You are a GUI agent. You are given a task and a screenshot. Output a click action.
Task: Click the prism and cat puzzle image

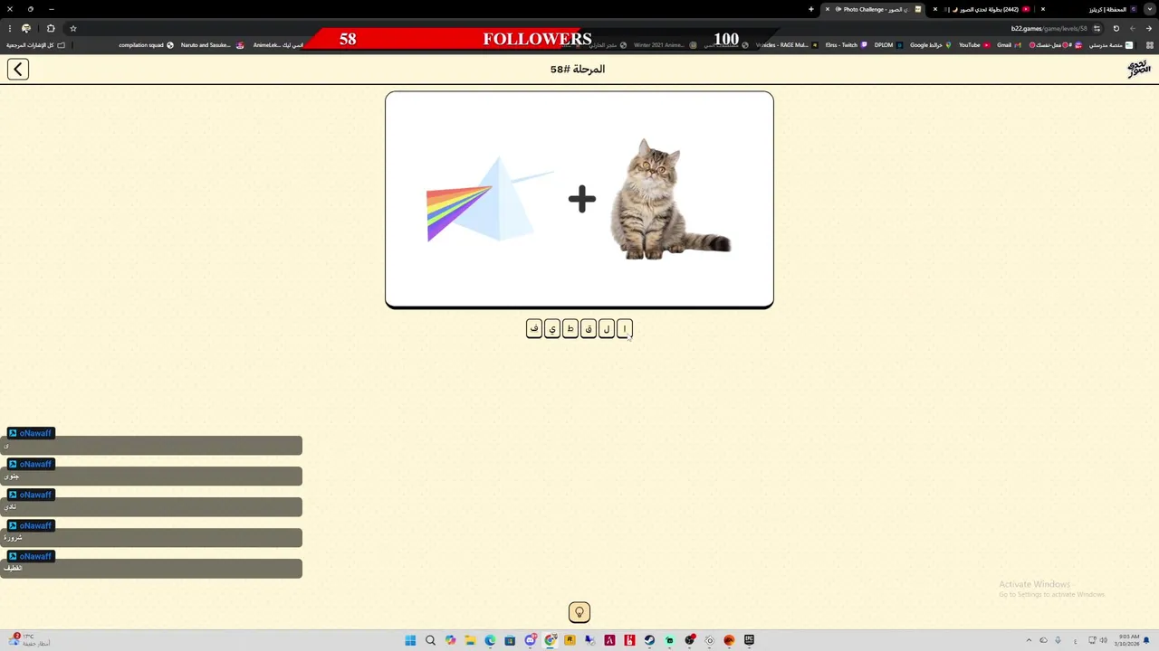[x=579, y=200]
